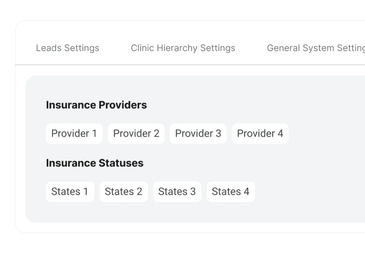
Task: Click the Provider 2 tag
Action: 136,133
